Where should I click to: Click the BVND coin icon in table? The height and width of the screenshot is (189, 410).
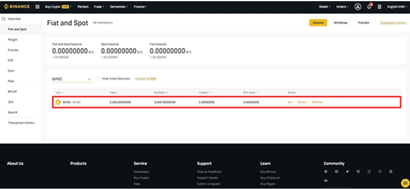tap(58, 102)
